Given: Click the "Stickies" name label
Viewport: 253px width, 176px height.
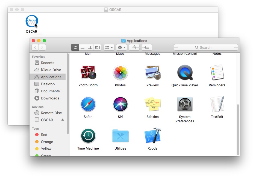Looking at the screenshot, I should (152, 117).
